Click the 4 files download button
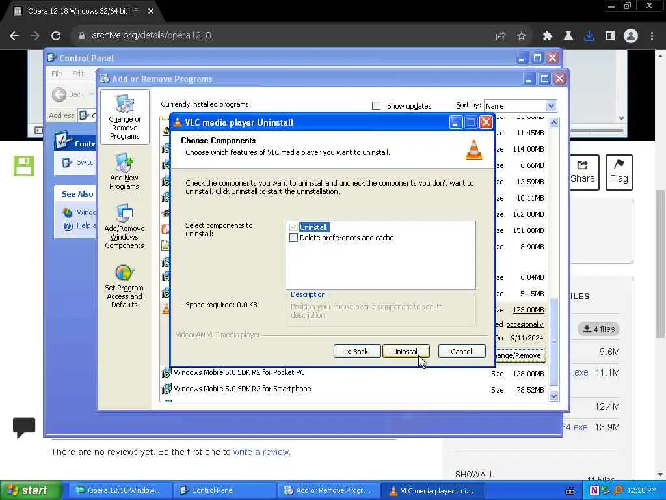The width and height of the screenshot is (666, 500). [598, 329]
